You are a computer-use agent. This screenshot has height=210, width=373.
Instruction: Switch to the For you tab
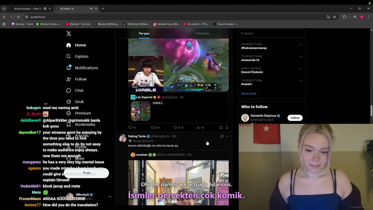(x=144, y=34)
